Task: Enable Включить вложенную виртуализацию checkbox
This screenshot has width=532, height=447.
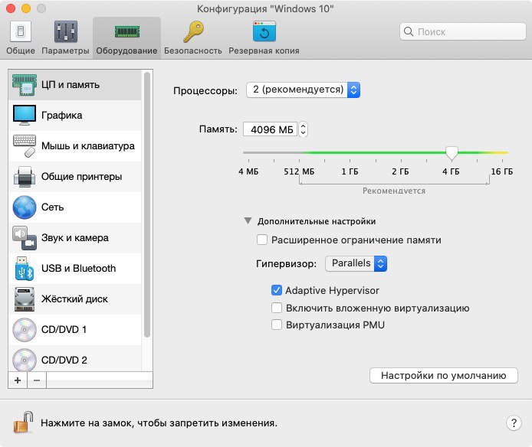Action: (277, 308)
